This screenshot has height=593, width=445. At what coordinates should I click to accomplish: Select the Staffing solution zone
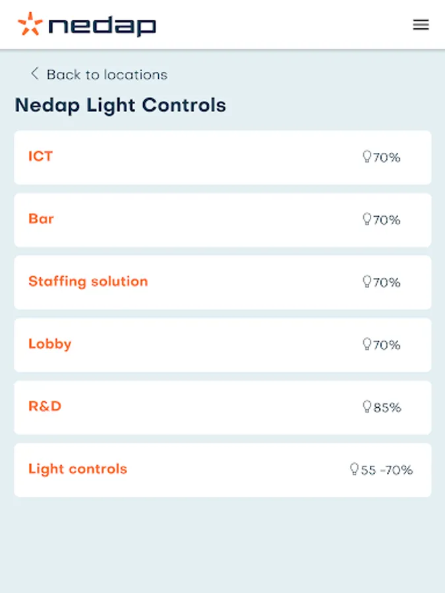click(88, 281)
